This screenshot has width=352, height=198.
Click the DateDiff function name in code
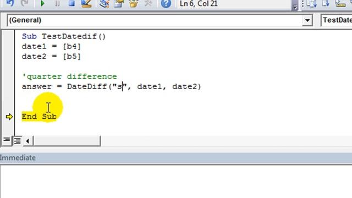tap(87, 86)
